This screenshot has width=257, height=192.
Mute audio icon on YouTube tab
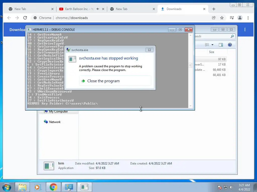(x=98, y=9)
